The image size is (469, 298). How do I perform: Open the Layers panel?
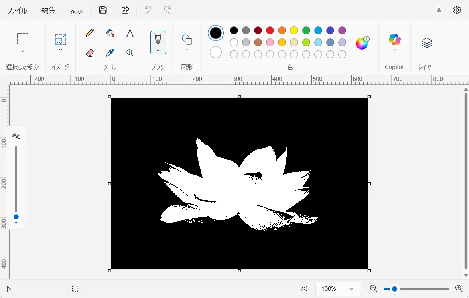pos(427,43)
